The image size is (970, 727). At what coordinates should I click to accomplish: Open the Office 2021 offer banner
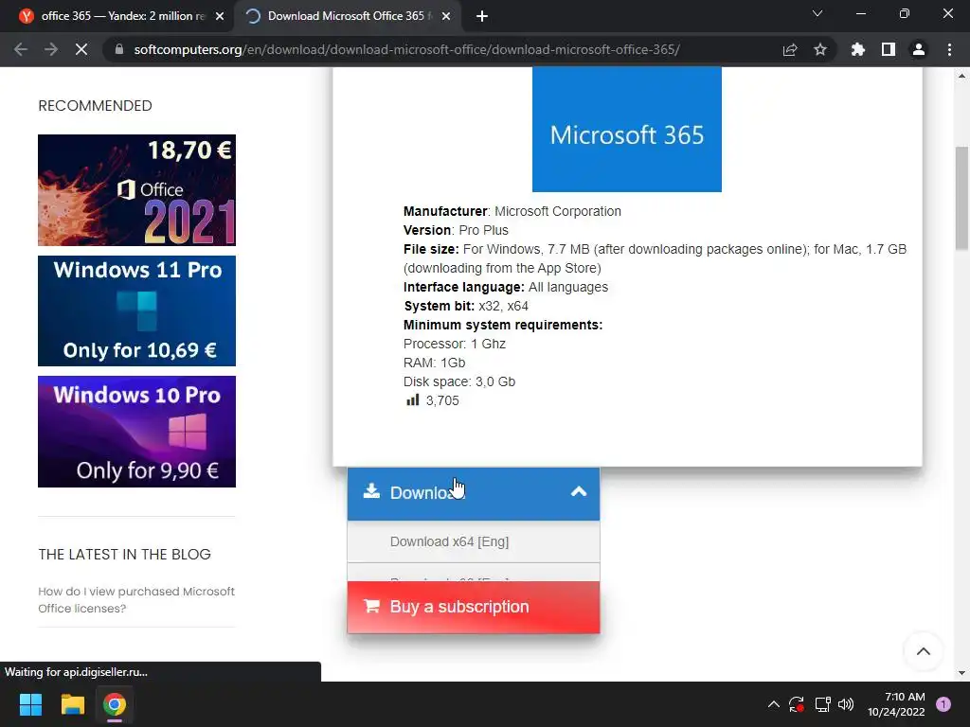point(136,189)
